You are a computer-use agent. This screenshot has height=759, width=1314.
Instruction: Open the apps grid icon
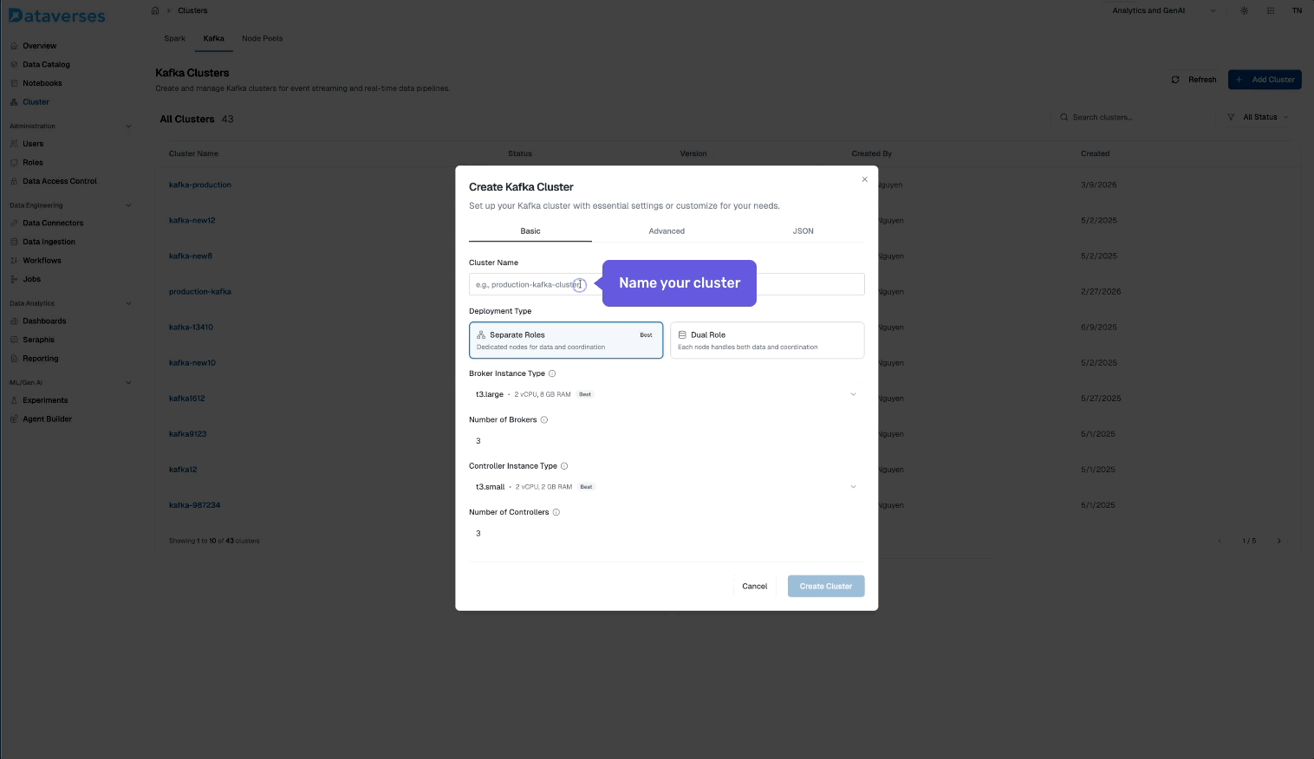1271,10
